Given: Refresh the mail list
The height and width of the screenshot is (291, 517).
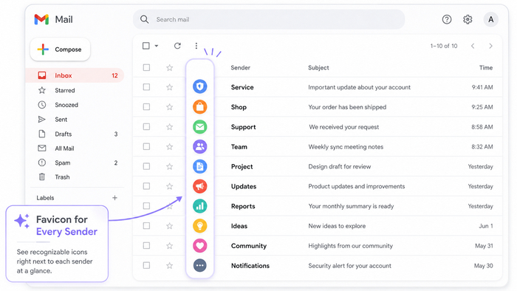Looking at the screenshot, I should point(177,46).
